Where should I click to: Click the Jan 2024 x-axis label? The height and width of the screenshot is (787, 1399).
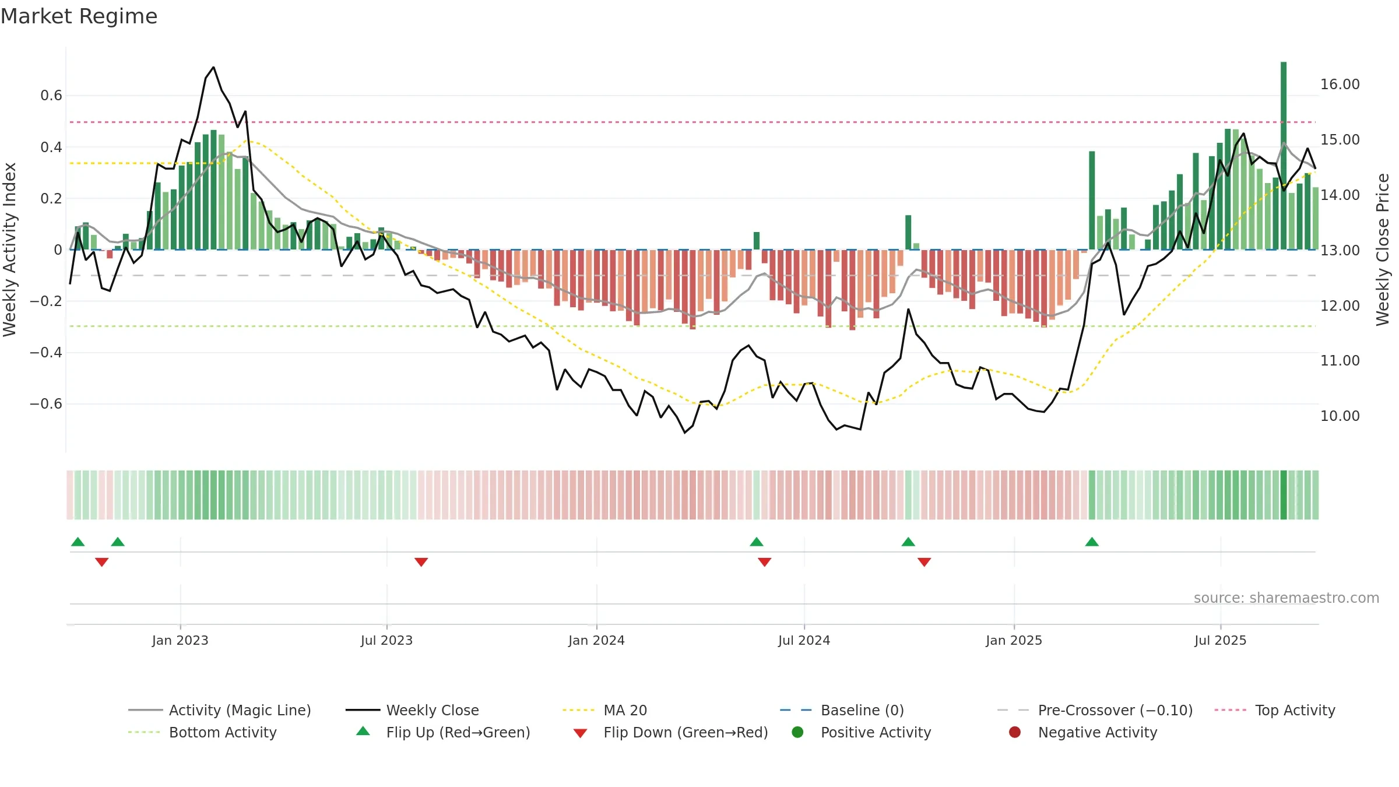pyautogui.click(x=596, y=640)
